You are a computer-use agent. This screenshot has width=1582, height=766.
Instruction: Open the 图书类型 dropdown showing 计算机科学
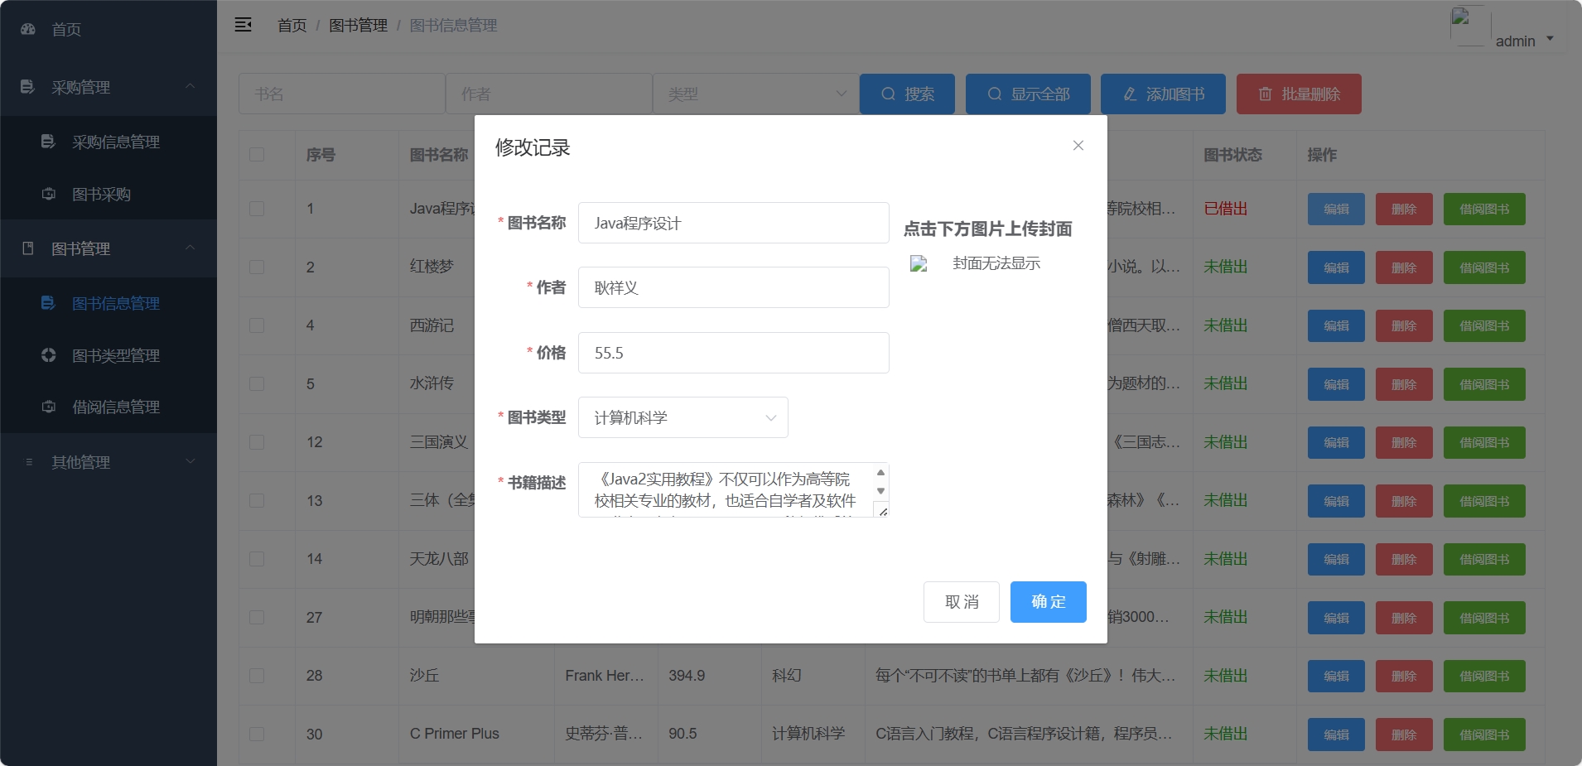tap(683, 417)
